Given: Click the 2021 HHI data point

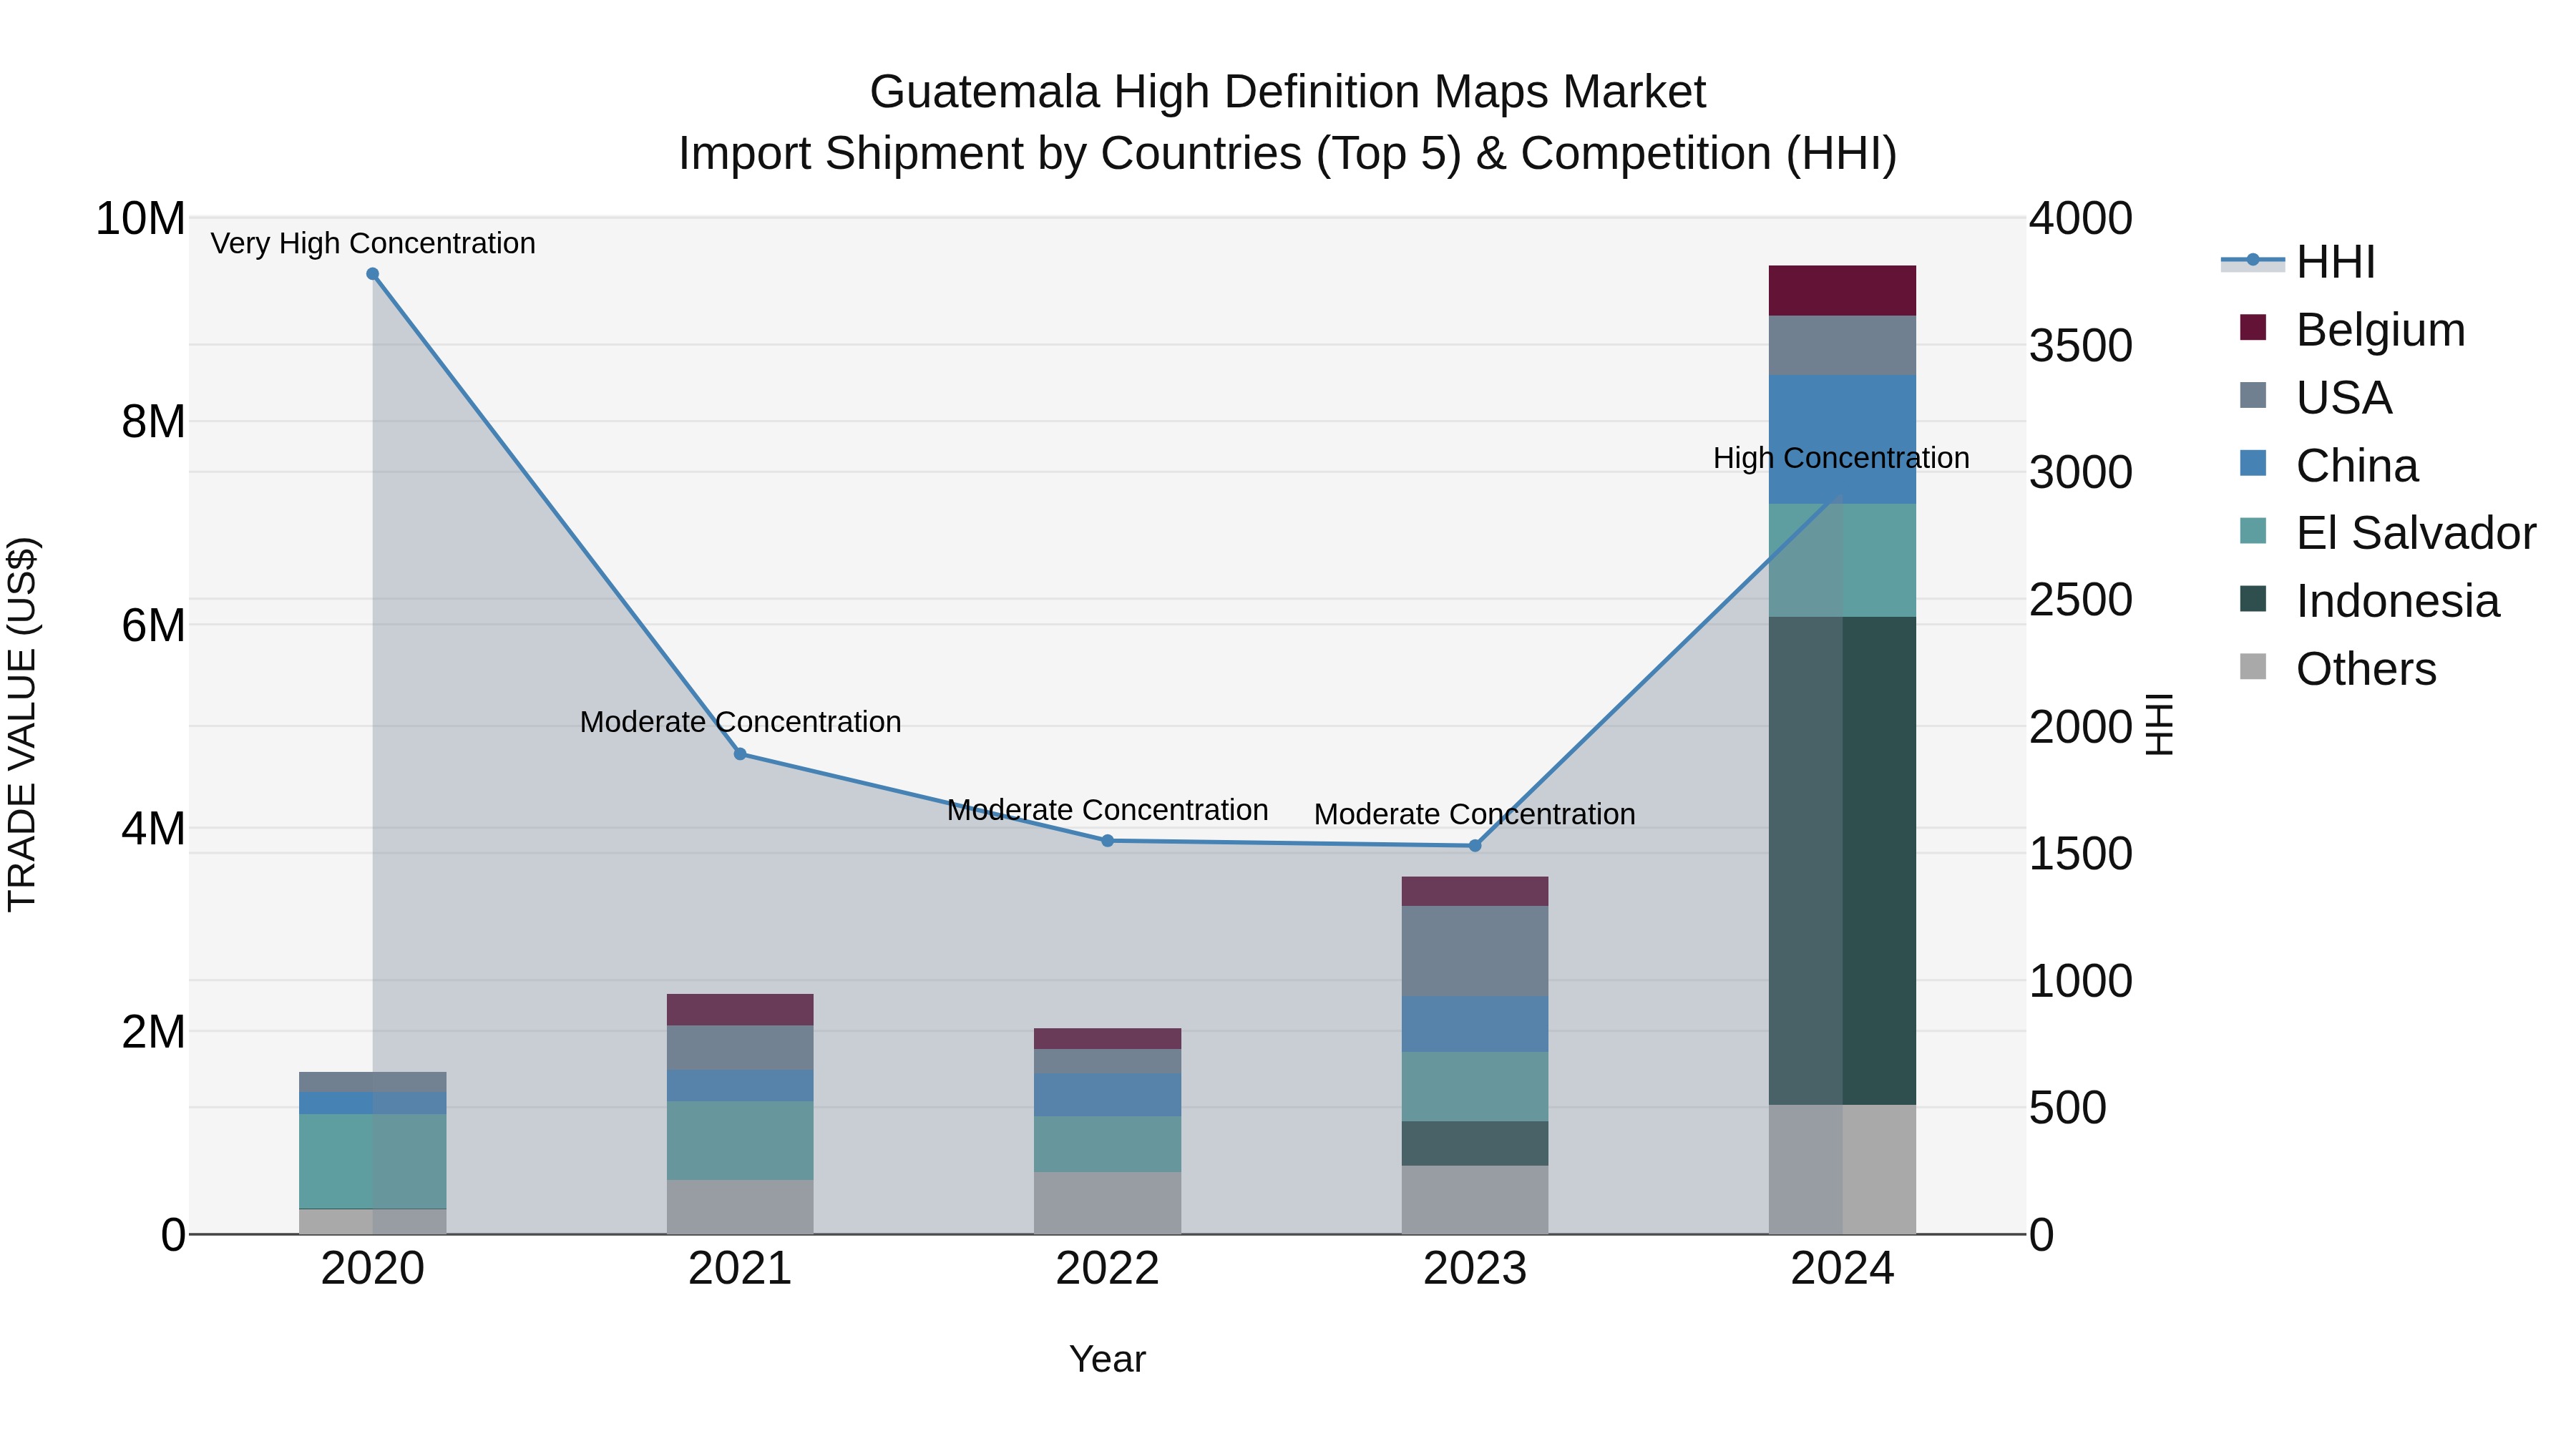Looking at the screenshot, I should pos(740,754).
